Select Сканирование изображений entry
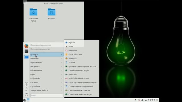Screen dimensions: 182x102 point(82,86)
